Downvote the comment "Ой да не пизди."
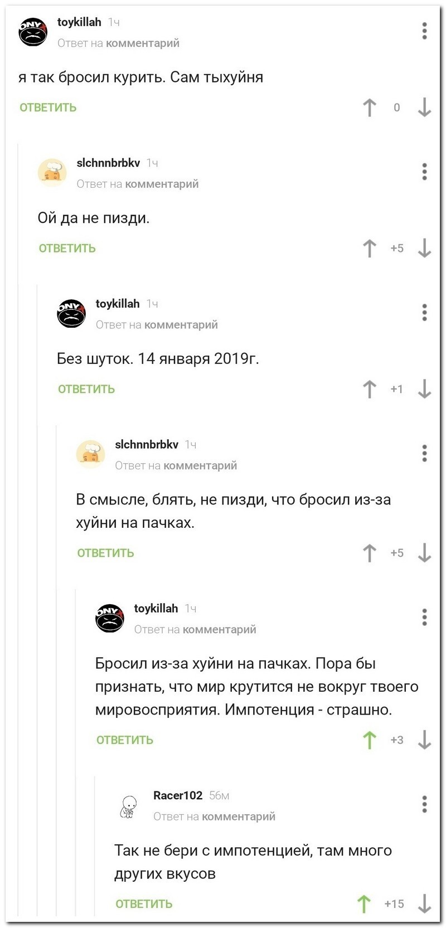446x928 pixels. (425, 249)
